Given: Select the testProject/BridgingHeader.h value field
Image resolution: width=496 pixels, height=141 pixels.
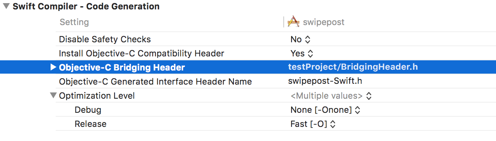Looking at the screenshot, I should [353, 67].
